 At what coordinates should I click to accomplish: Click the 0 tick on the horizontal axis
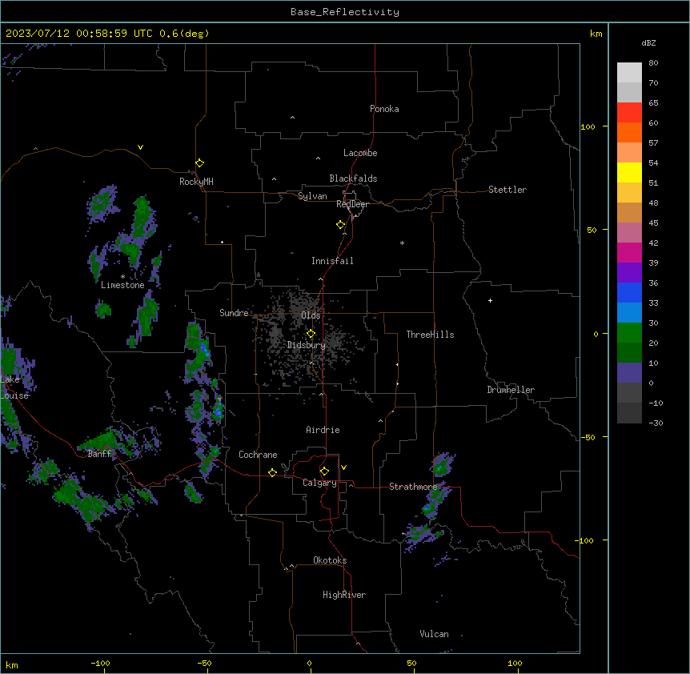309,663
